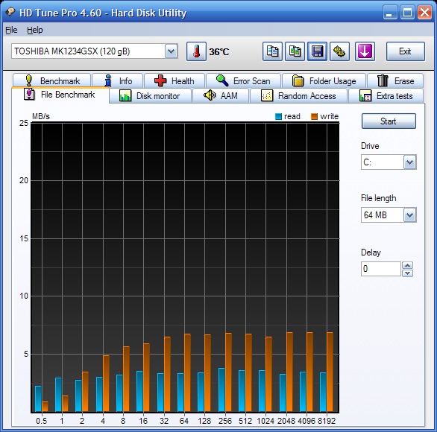Expand the TOSHIBA MK1234GSX disk dropdown
The width and height of the screenshot is (437, 432).
click(171, 51)
